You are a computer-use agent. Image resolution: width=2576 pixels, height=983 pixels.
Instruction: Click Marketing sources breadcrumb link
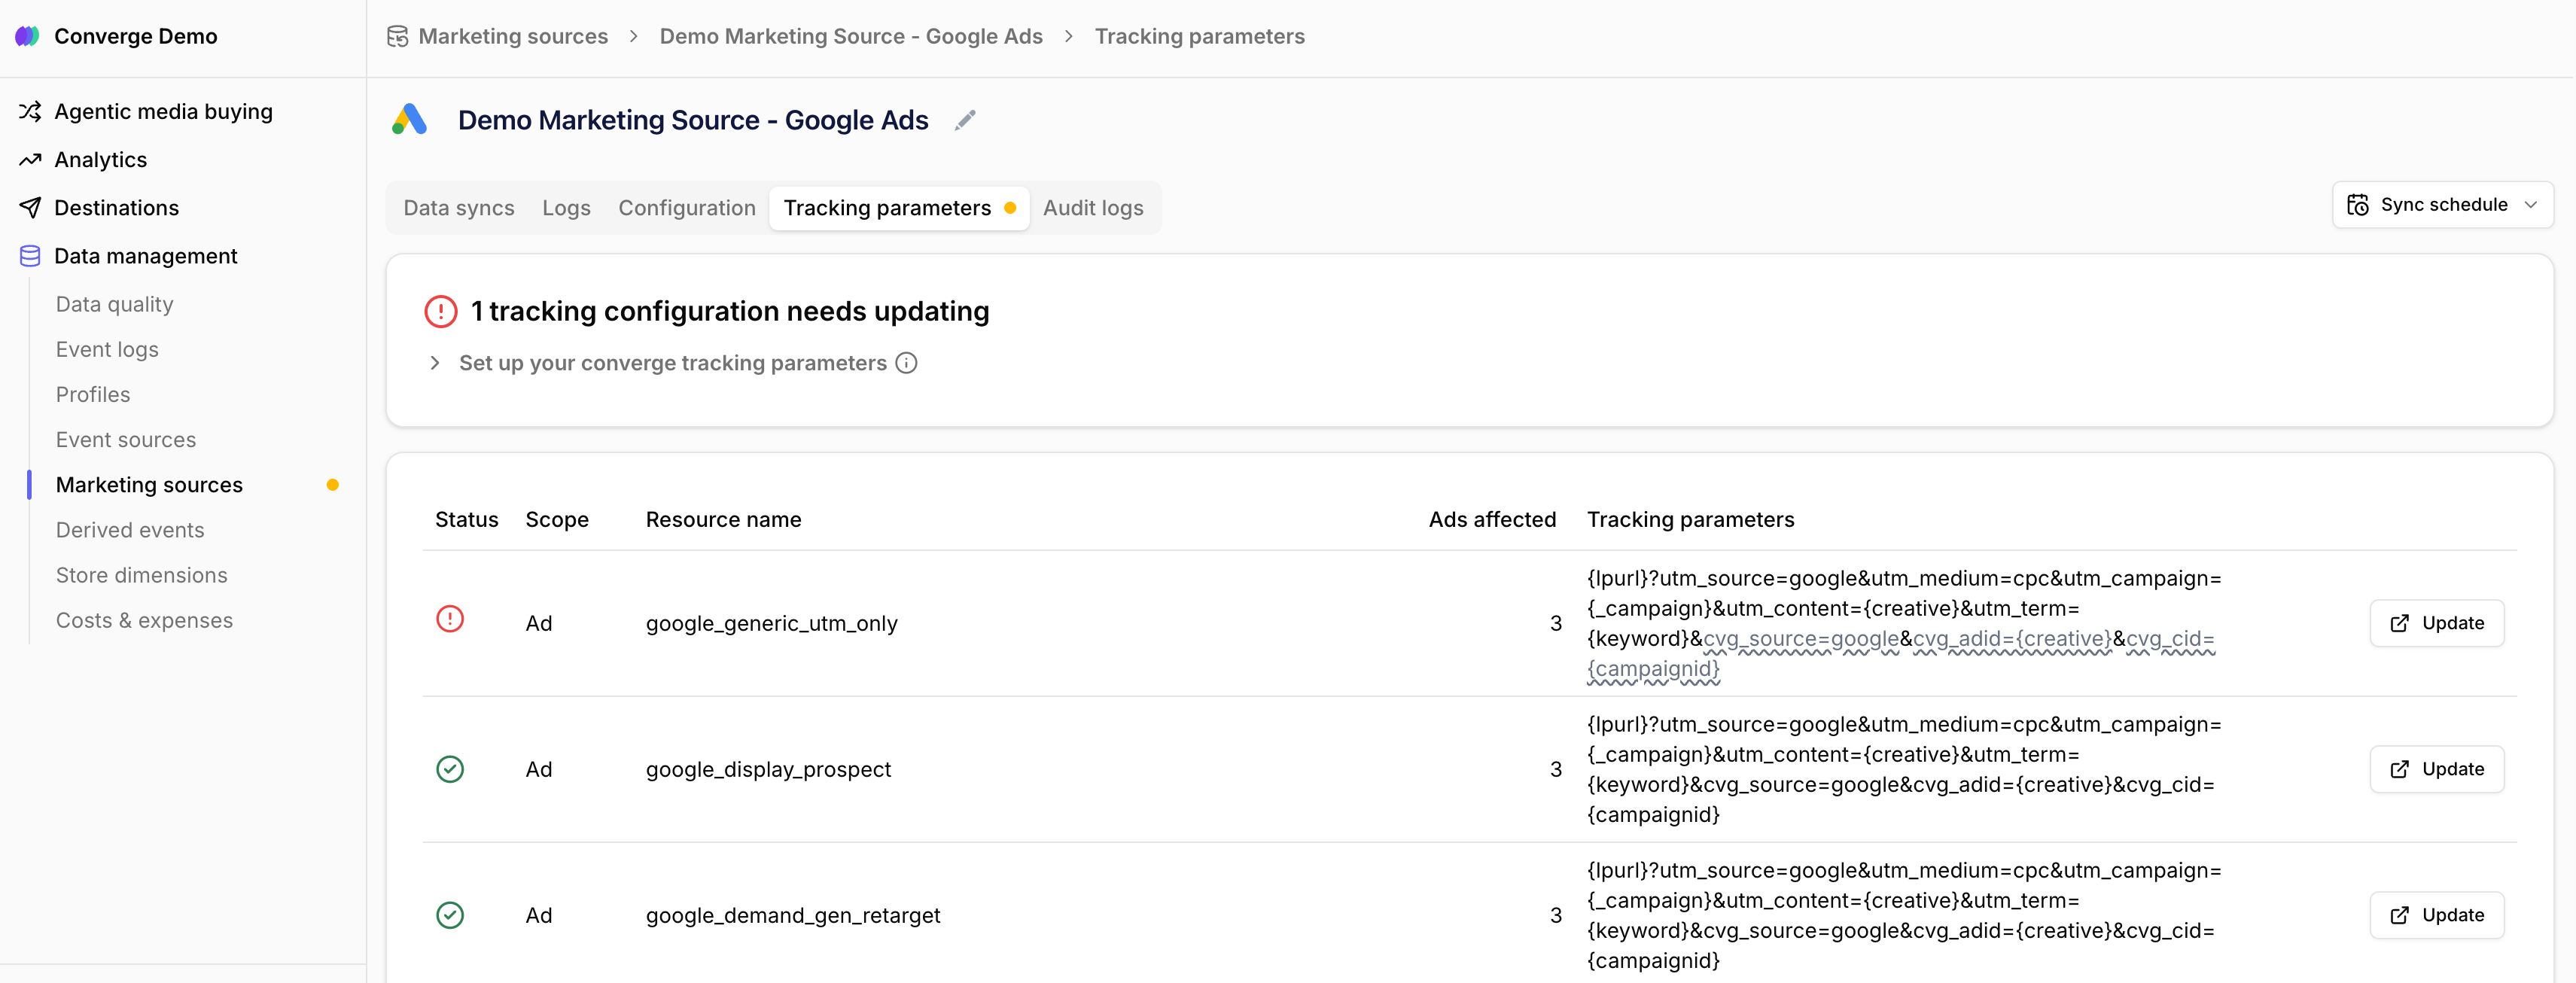pos(513,37)
